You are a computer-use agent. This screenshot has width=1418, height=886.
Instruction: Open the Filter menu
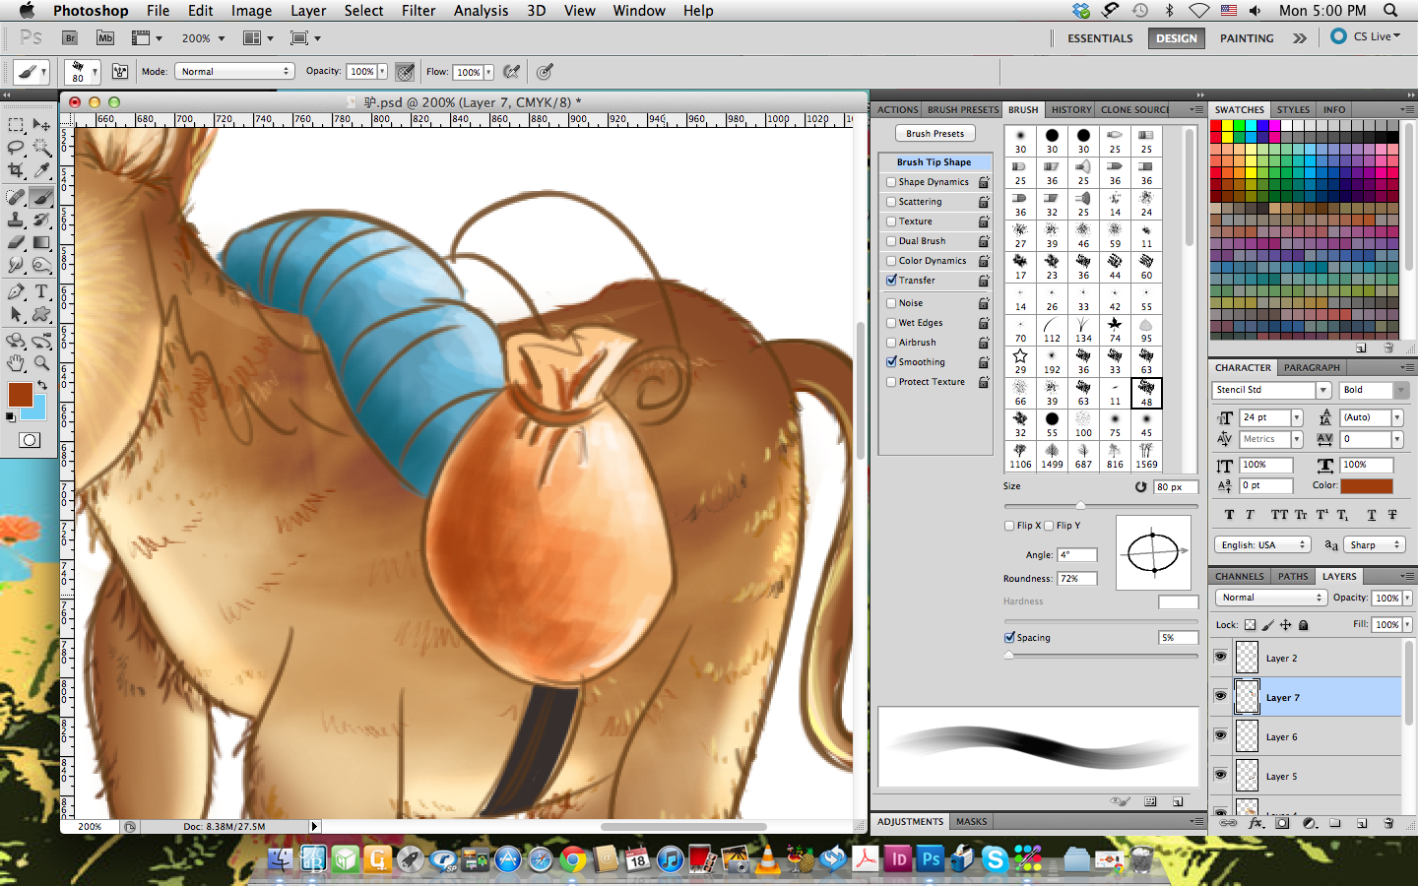click(x=419, y=11)
